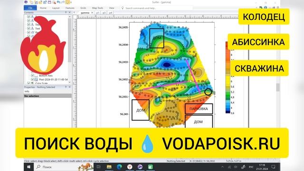304x171 pixels.
Task: Close the Contents panel
Action: point(70,12)
